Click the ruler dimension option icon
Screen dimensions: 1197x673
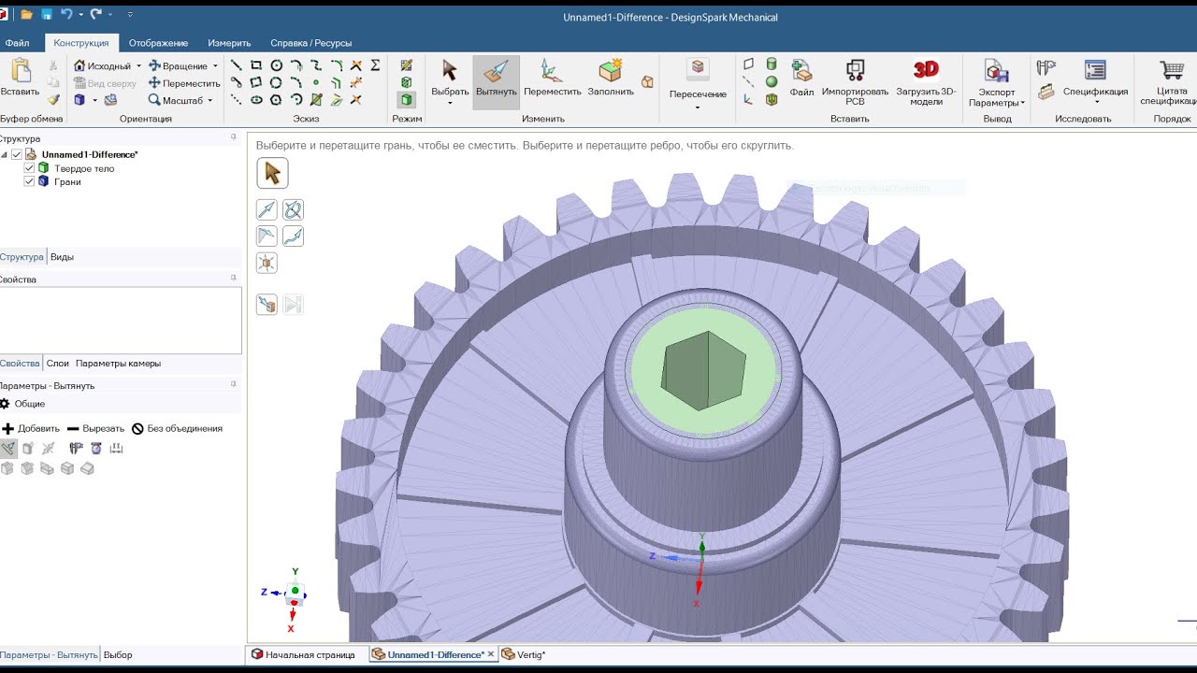pyautogui.click(x=116, y=449)
